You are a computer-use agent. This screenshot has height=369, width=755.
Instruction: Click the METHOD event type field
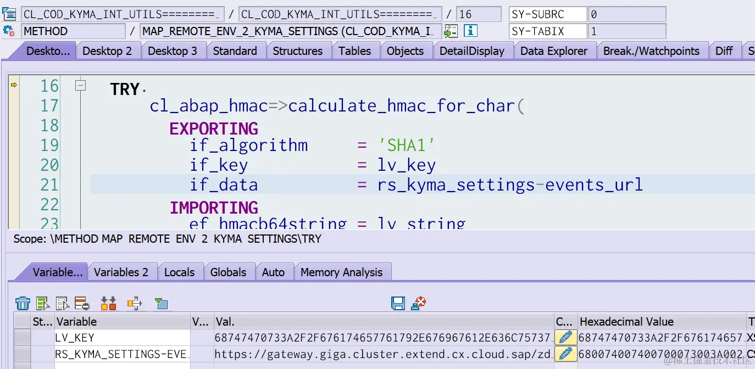74,31
